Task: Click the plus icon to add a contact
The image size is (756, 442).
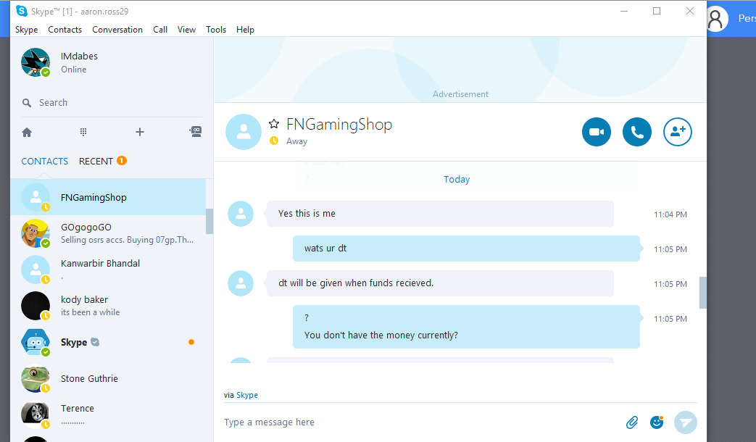Action: pyautogui.click(x=140, y=132)
